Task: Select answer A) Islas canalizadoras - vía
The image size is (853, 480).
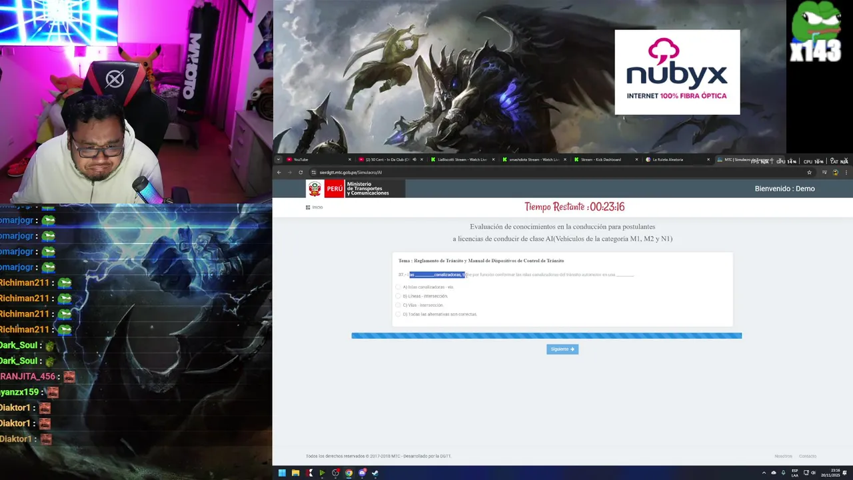Action: (399, 287)
